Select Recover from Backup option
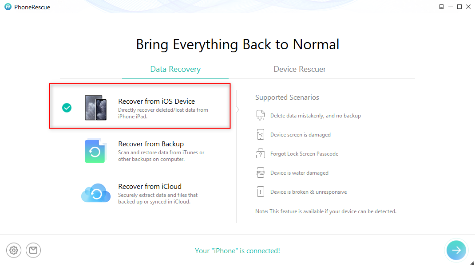This screenshot has width=475, height=266. tap(151, 144)
